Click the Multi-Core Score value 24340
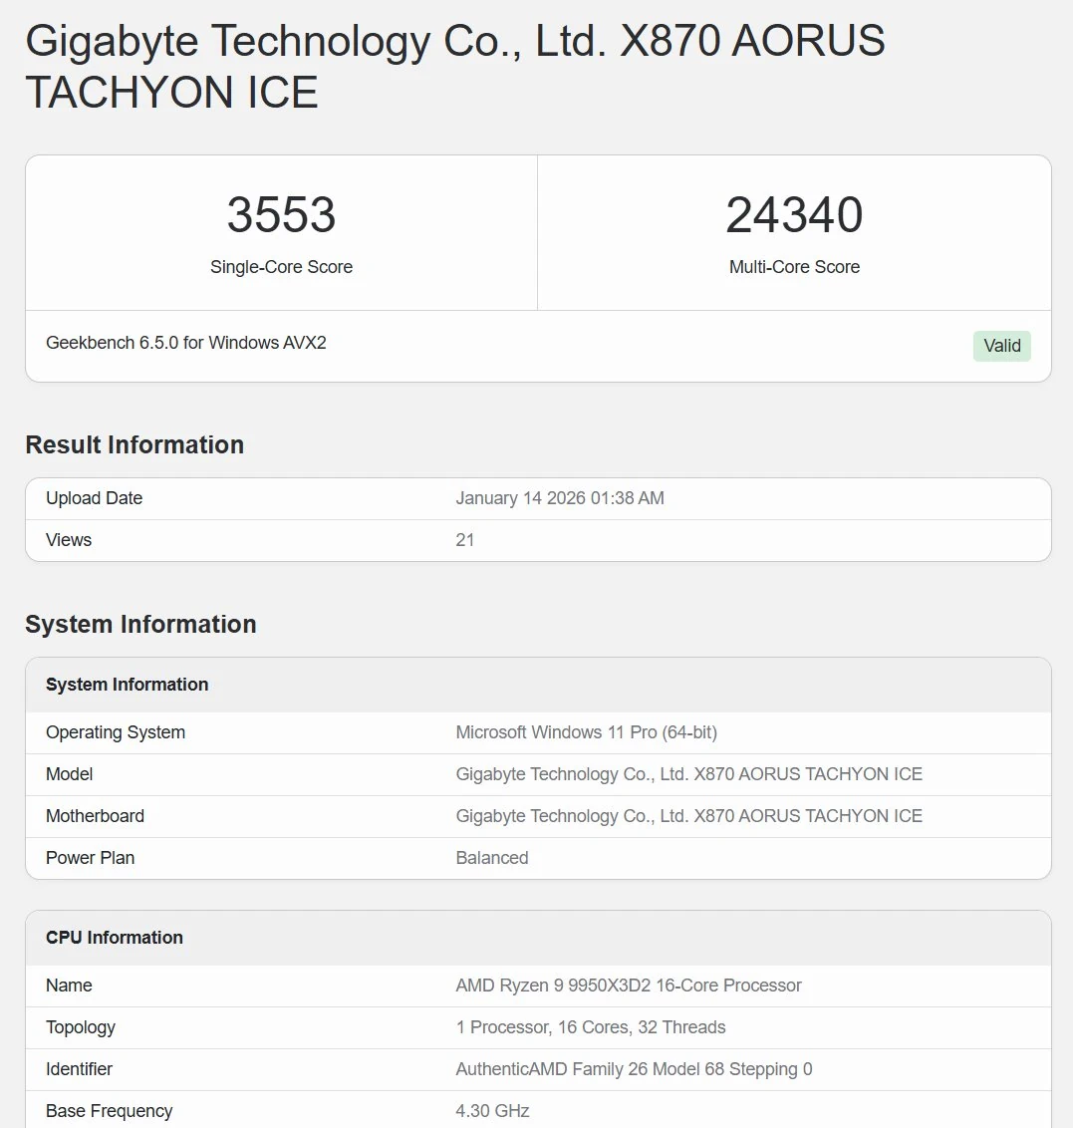 pos(794,214)
